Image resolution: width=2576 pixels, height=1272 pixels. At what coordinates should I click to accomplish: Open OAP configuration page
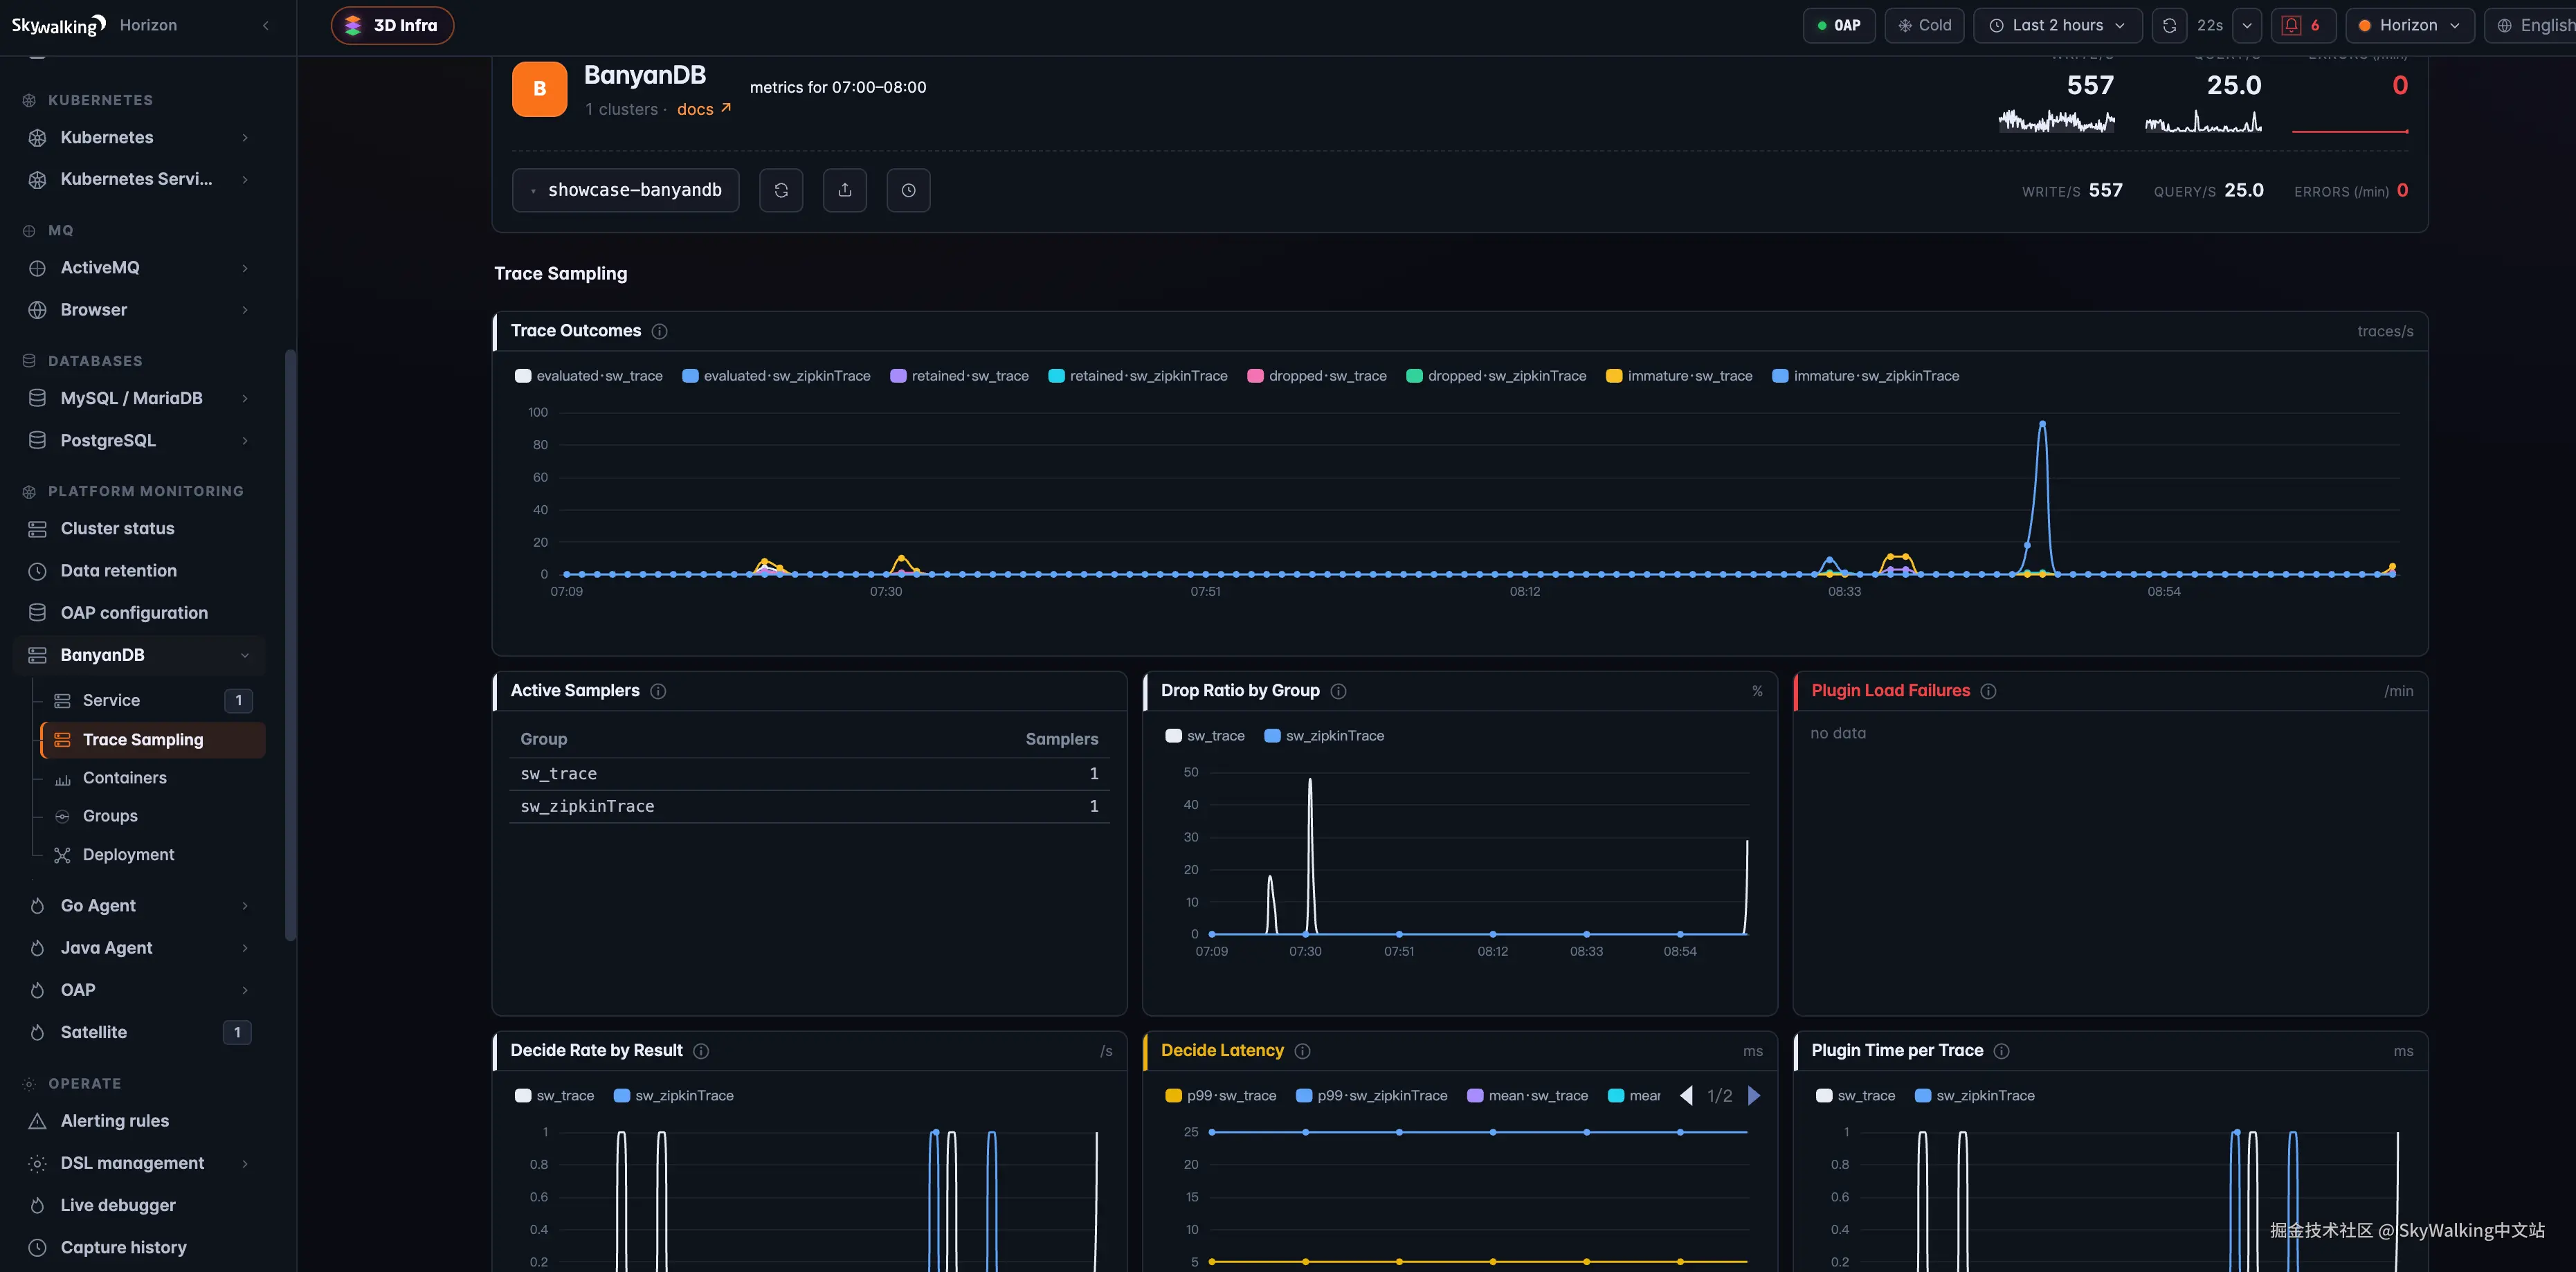140,613
